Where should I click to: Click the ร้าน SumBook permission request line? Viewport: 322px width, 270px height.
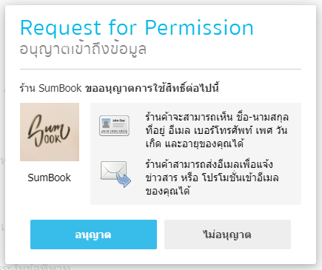tap(119, 88)
